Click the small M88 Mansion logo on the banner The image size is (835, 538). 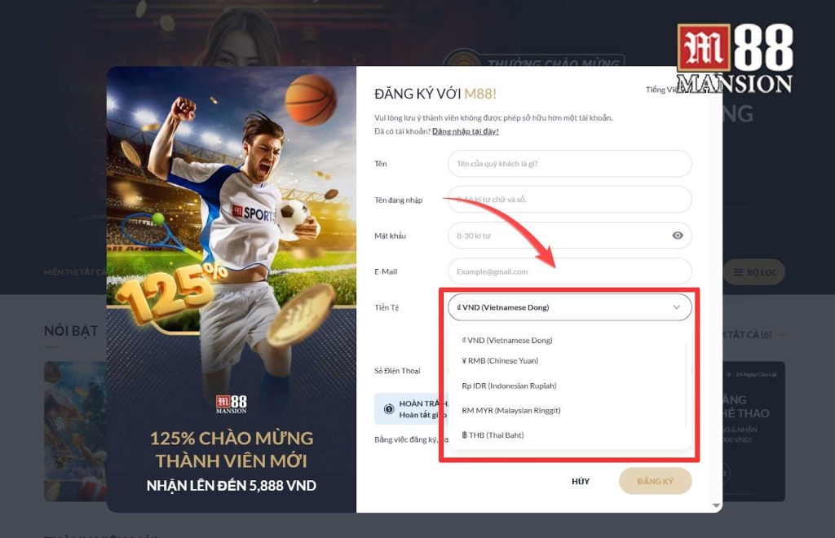(x=231, y=404)
